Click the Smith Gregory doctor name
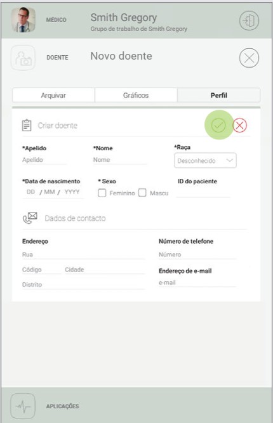273x423 pixels. (124, 18)
